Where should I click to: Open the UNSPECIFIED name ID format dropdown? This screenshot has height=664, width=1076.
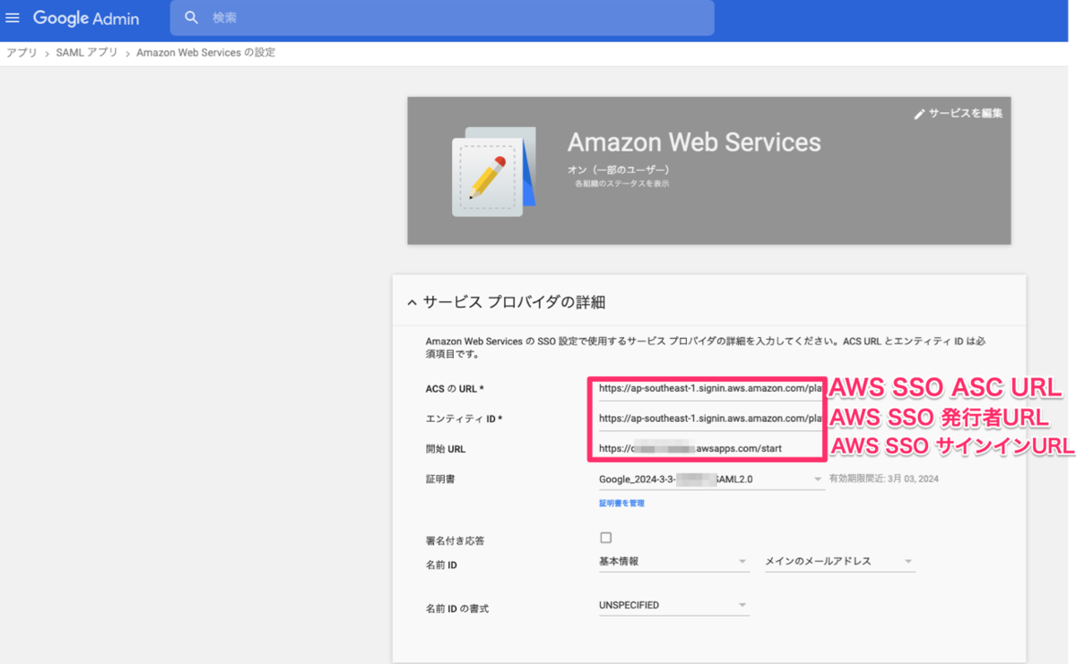coord(673,606)
